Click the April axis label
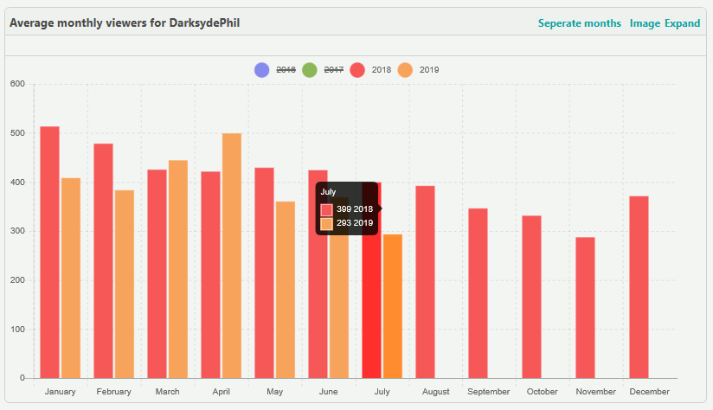The image size is (713, 410). point(221,391)
